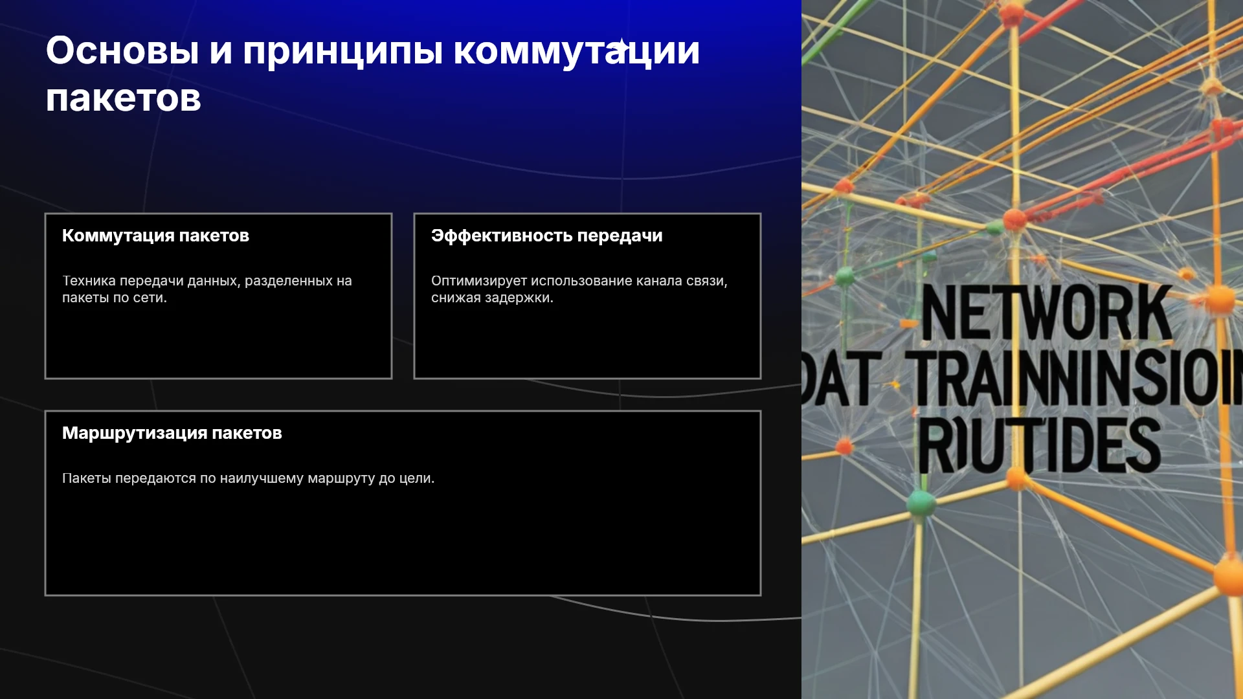Image resolution: width=1243 pixels, height=699 pixels.
Task: Click the 'RIUTIDES' word on the image
Action: point(1039,445)
